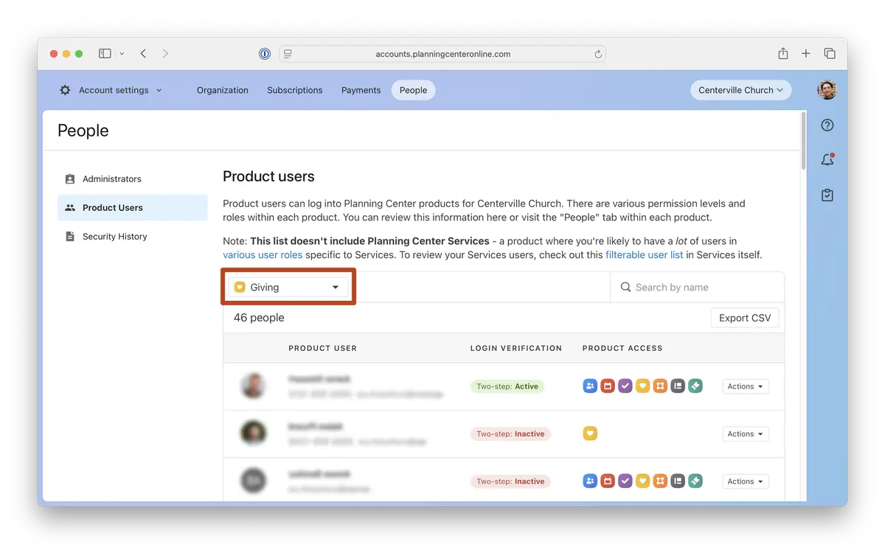The image size is (885, 544).
Task: Click the Calendar product icon in third user row
Action: [x=608, y=481]
